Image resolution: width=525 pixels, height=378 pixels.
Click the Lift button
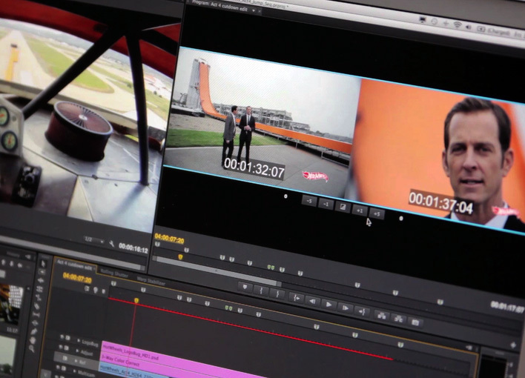382,316
